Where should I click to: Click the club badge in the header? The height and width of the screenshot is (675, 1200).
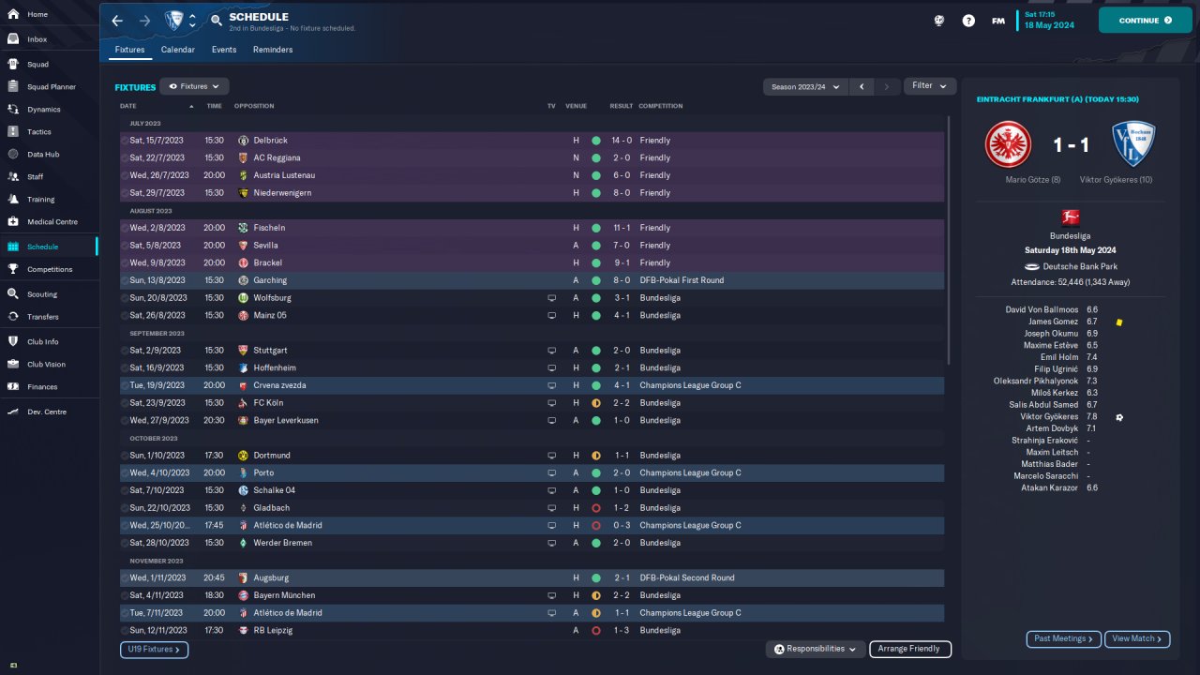click(x=173, y=20)
